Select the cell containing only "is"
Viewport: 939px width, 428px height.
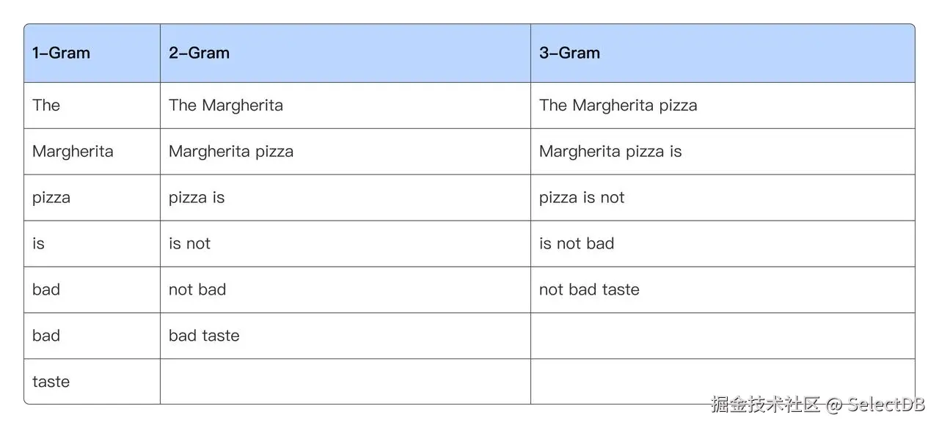pyautogui.click(x=39, y=244)
